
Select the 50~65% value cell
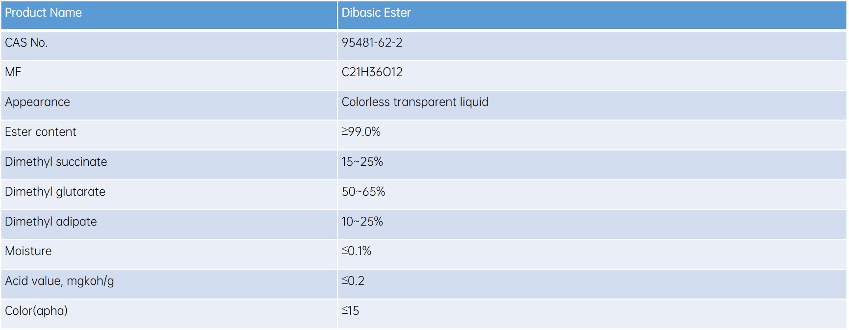(363, 192)
